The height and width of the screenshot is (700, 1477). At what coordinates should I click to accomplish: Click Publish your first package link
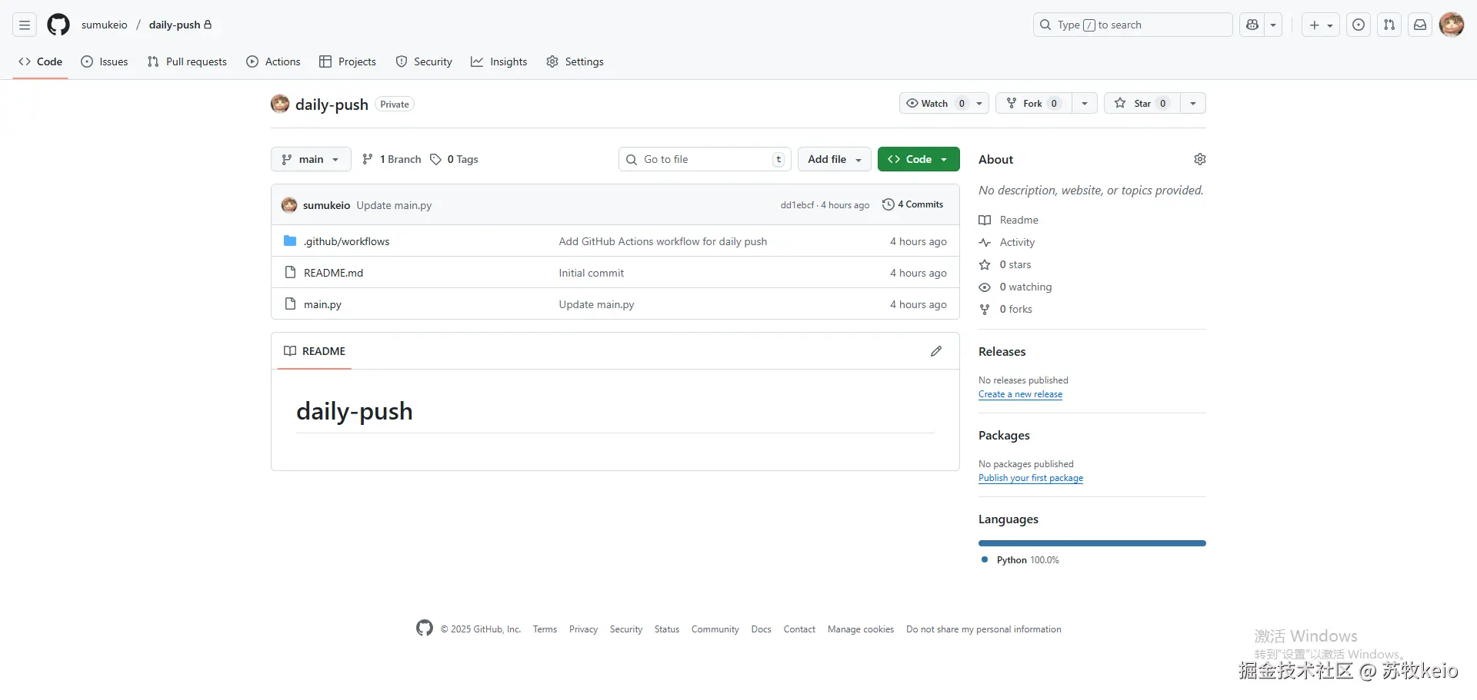pos(1031,478)
